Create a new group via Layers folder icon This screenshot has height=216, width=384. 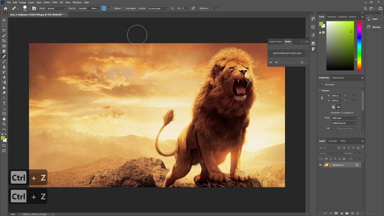[x=347, y=214]
